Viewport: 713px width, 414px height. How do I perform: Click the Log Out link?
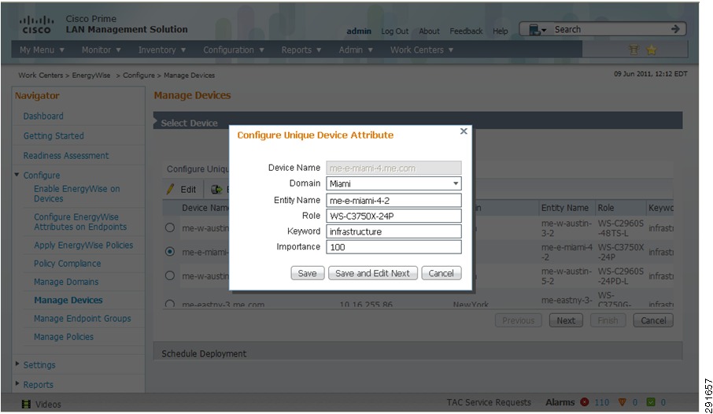coord(395,31)
